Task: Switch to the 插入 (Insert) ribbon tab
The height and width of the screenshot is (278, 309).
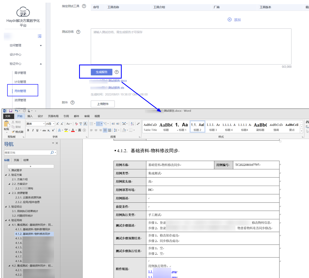Action: coord(30,116)
